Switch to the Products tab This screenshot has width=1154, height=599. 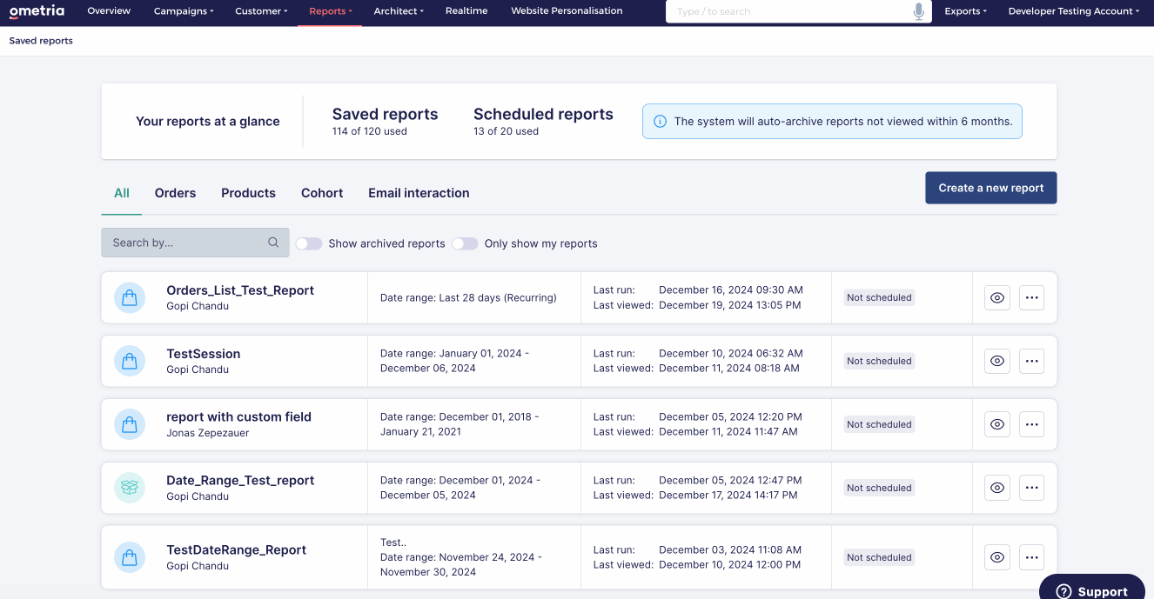tap(248, 193)
